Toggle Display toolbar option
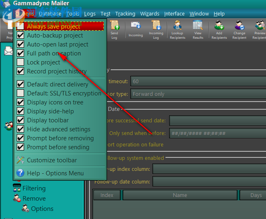266x219 pixels. tap(20, 120)
